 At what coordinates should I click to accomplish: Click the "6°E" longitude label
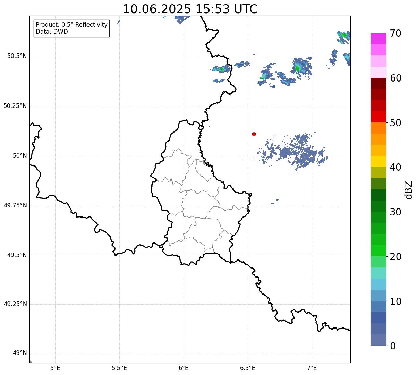pos(184,368)
